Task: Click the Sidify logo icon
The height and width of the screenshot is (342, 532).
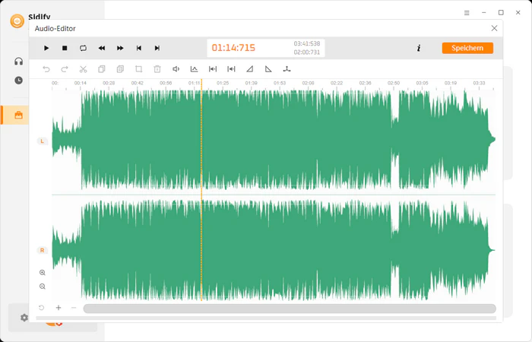Action: [x=17, y=21]
